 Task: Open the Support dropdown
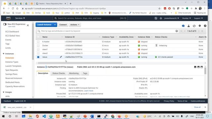tap(198, 18)
